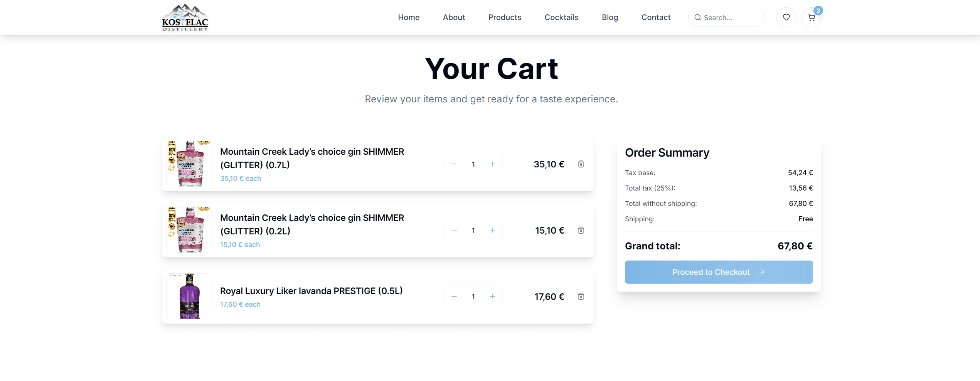Viewport: 980px width, 381px height.
Task: Open the About page
Action: (x=454, y=17)
